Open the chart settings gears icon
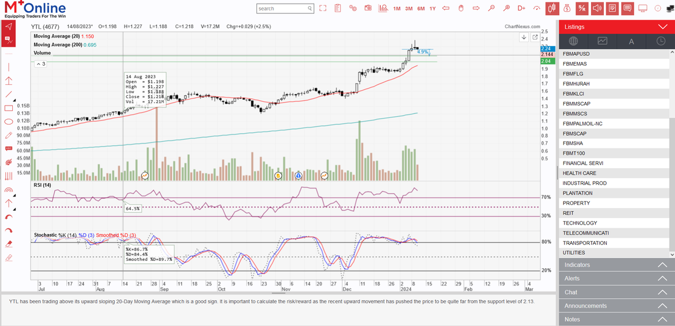This screenshot has width=675, height=326. pos(353,8)
